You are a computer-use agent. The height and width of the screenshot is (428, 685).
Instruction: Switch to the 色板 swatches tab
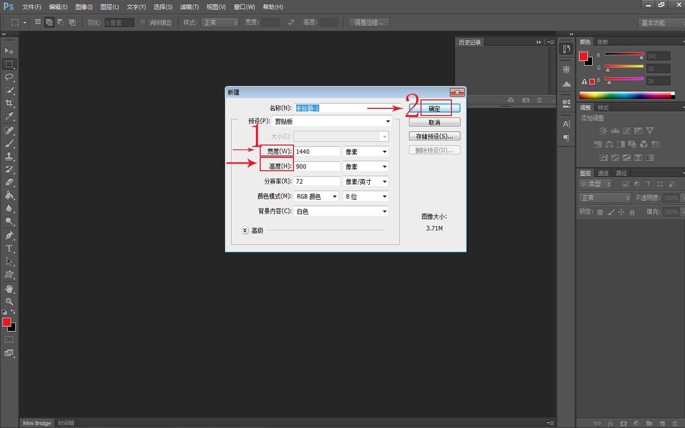click(603, 42)
